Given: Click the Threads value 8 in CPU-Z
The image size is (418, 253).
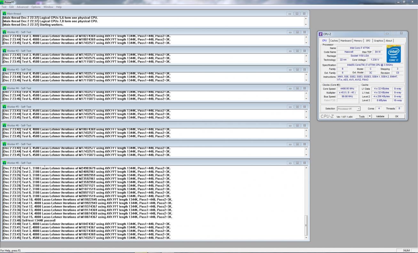Looking at the screenshot, I should click(x=399, y=109).
